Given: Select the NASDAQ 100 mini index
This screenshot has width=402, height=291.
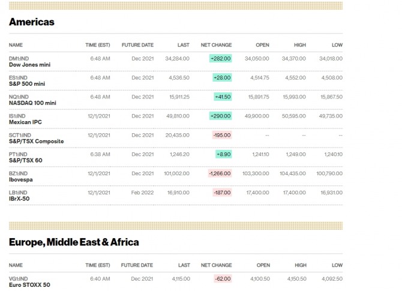Looking at the screenshot, I should (32, 103).
